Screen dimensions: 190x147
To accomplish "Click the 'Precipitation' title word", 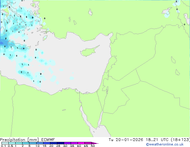I will tap(13, 140).
